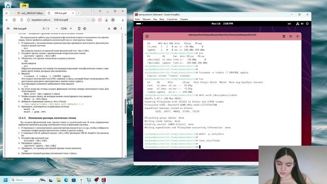Click the pink extension icon in toolbar
The height and width of the screenshot is (184, 327).
(x=100, y=20)
